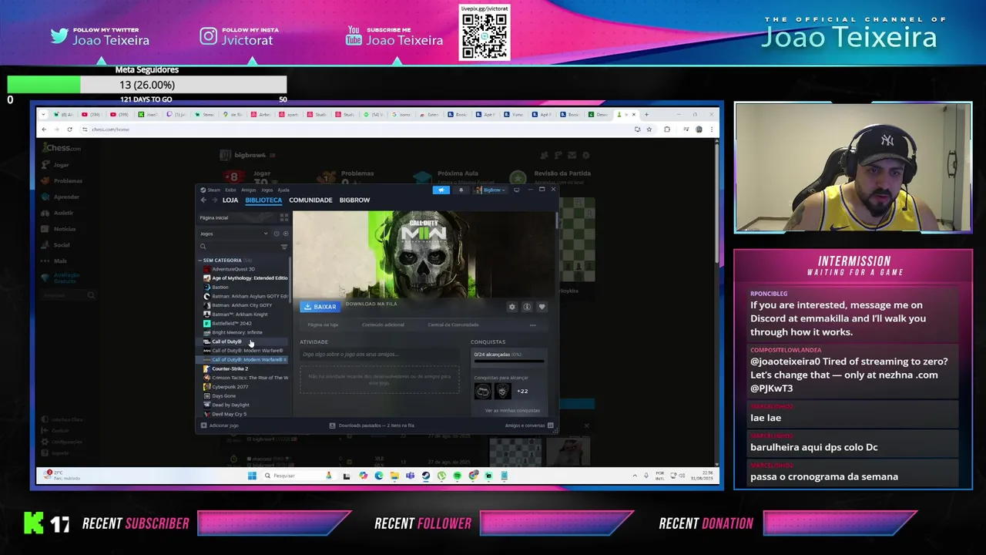Click Ver as minhas conquistas link
986x555 pixels.
[x=512, y=411]
